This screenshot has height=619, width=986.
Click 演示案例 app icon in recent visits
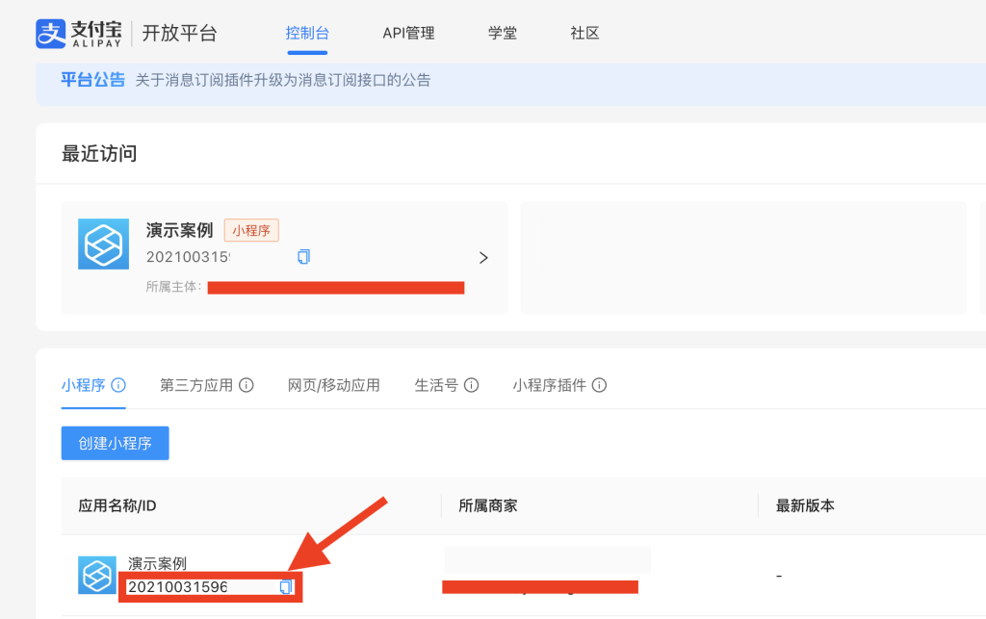(x=103, y=244)
